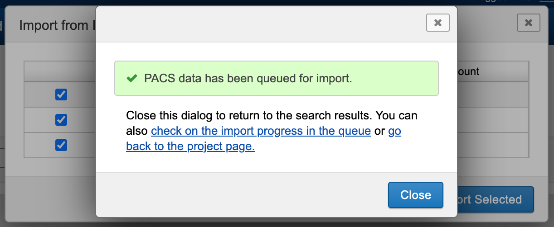Click the 'Close this dialog to return' text
This screenshot has width=554, height=227.
(x=271, y=115)
